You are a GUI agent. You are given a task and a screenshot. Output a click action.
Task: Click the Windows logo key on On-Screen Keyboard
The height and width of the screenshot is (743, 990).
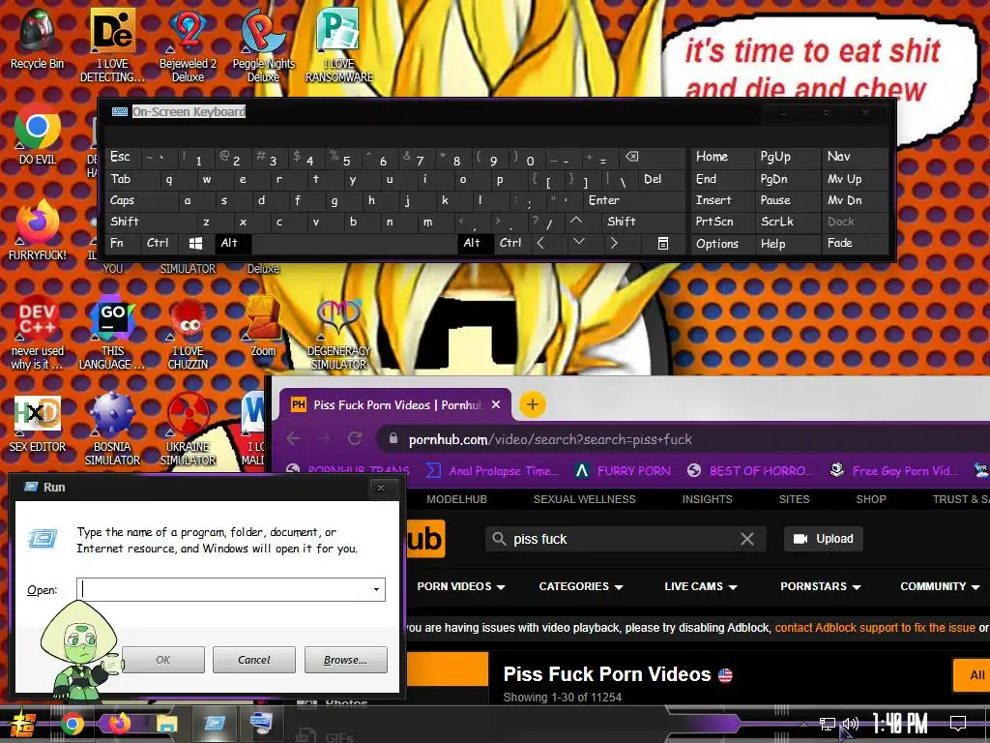pos(195,243)
